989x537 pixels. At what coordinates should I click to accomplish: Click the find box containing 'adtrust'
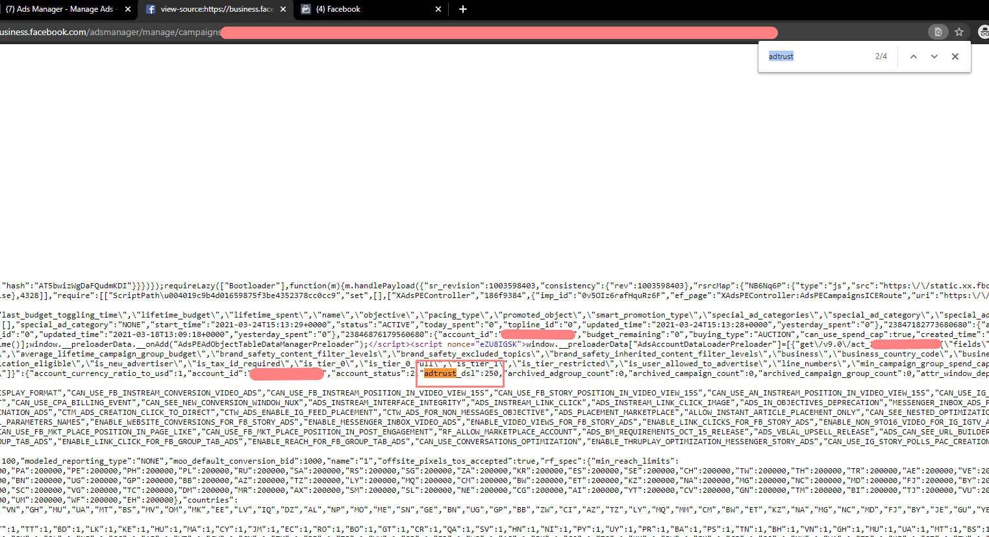(x=818, y=56)
